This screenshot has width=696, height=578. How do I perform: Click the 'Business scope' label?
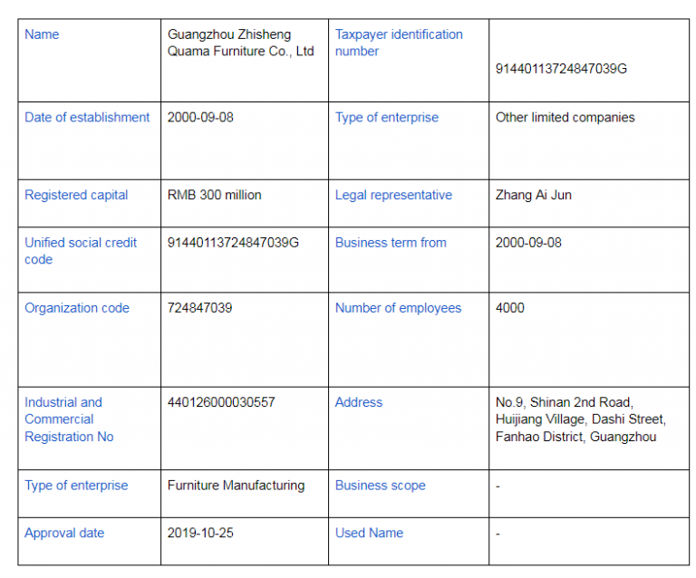pos(381,486)
